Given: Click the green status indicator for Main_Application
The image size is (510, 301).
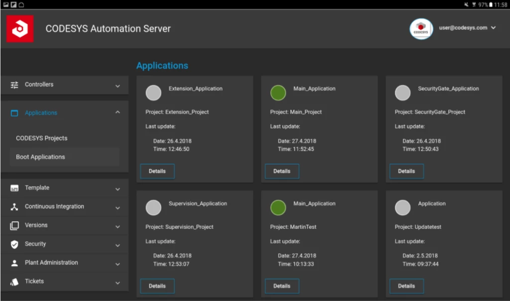Looking at the screenshot, I should coord(278,92).
